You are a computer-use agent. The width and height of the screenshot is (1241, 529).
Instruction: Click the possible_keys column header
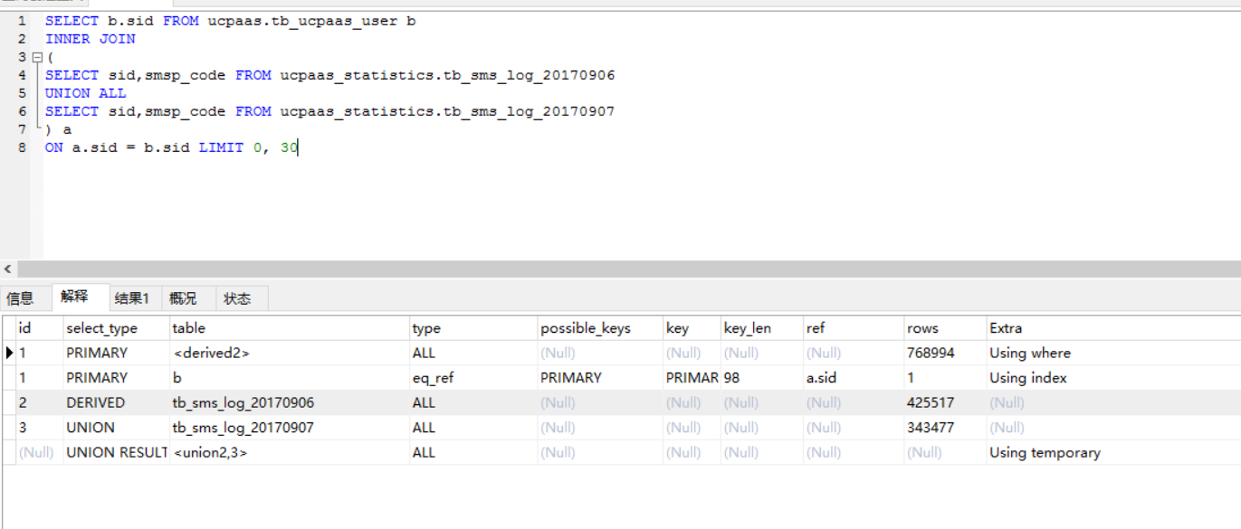point(599,328)
